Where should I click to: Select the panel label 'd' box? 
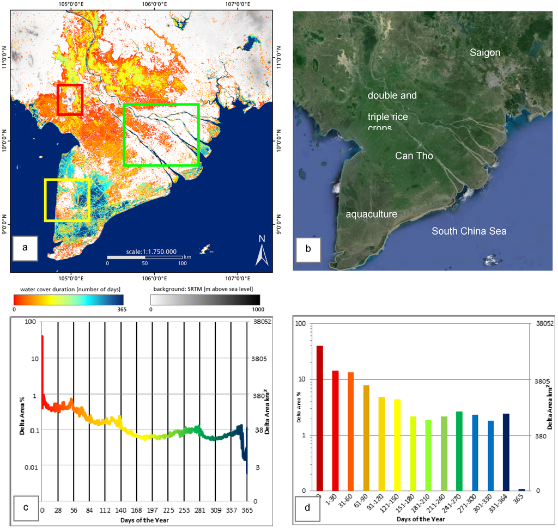tap(307, 508)
